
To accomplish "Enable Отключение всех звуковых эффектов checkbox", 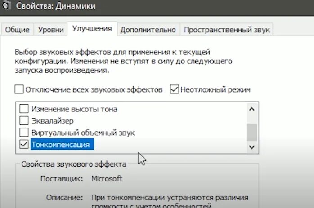I will tap(19, 89).
